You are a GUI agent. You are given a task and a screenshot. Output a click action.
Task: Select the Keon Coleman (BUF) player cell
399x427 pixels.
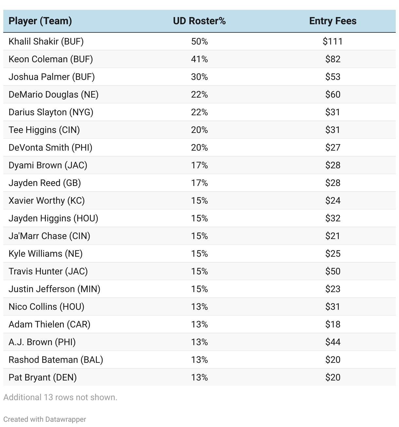(x=51, y=59)
